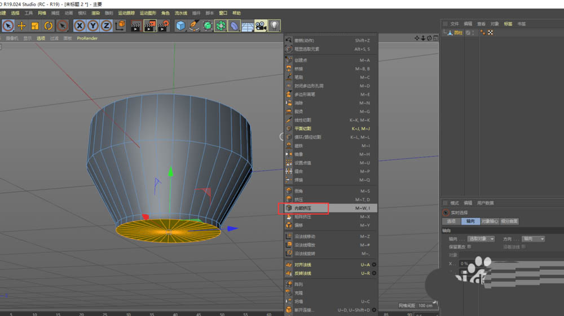This screenshot has width=564, height=316.
Task: Toggle the X axis lock
Action: 80,25
